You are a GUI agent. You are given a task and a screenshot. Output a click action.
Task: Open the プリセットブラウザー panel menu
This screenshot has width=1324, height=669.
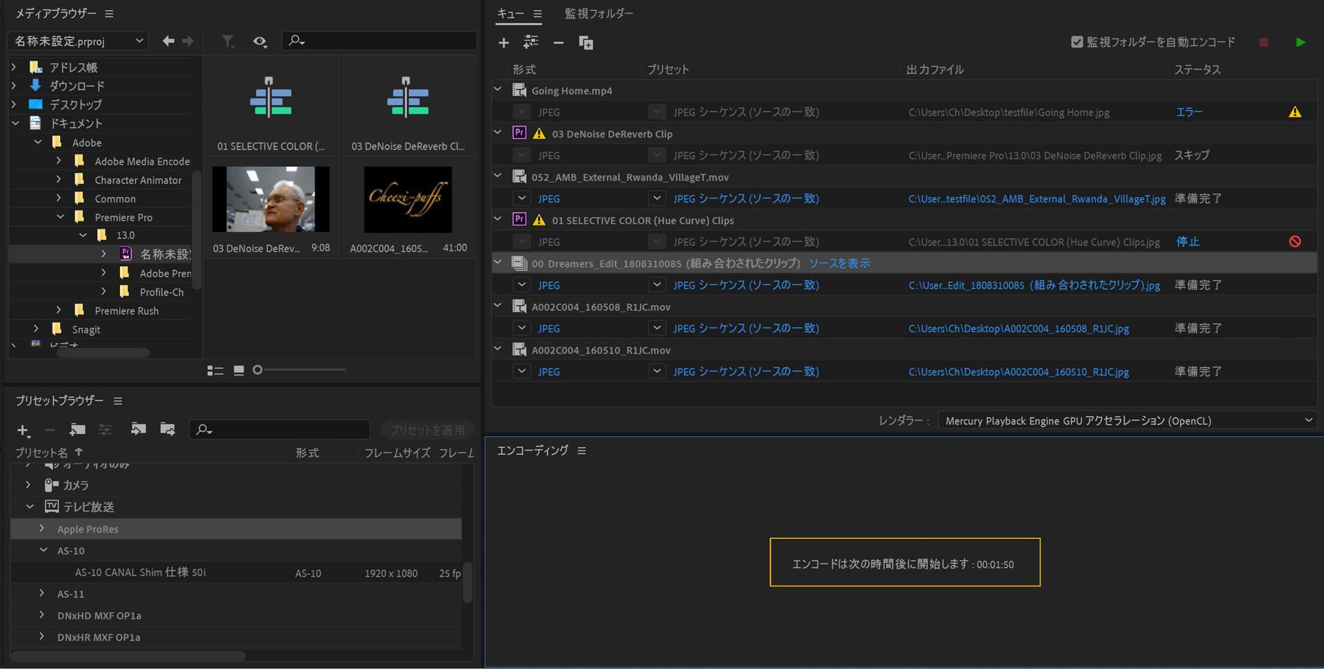tap(118, 401)
